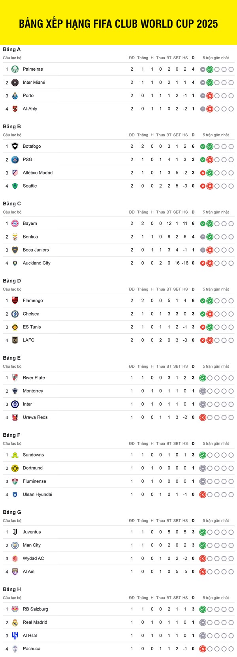This screenshot has height=657, width=237.
Task: Click the Juventus logo in Bảng G
Action: point(15,532)
